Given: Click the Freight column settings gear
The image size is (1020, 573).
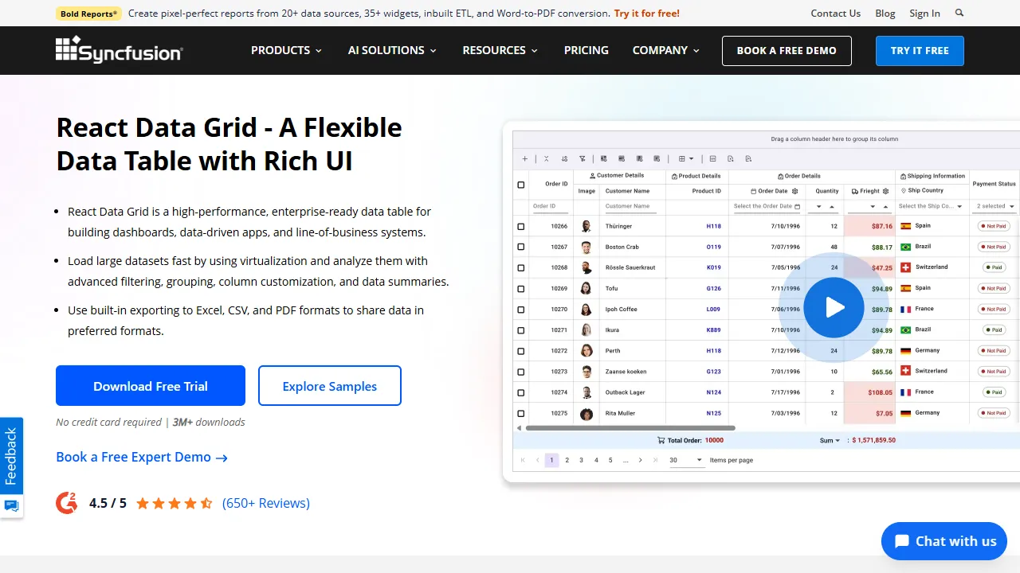Looking at the screenshot, I should (x=887, y=191).
